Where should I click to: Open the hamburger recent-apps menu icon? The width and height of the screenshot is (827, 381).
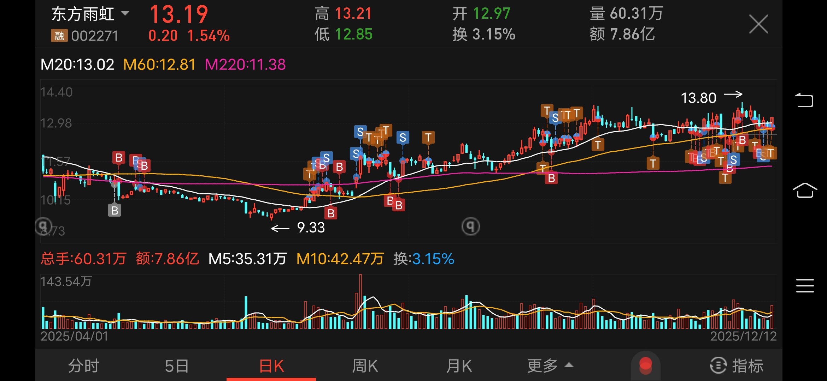tap(805, 285)
